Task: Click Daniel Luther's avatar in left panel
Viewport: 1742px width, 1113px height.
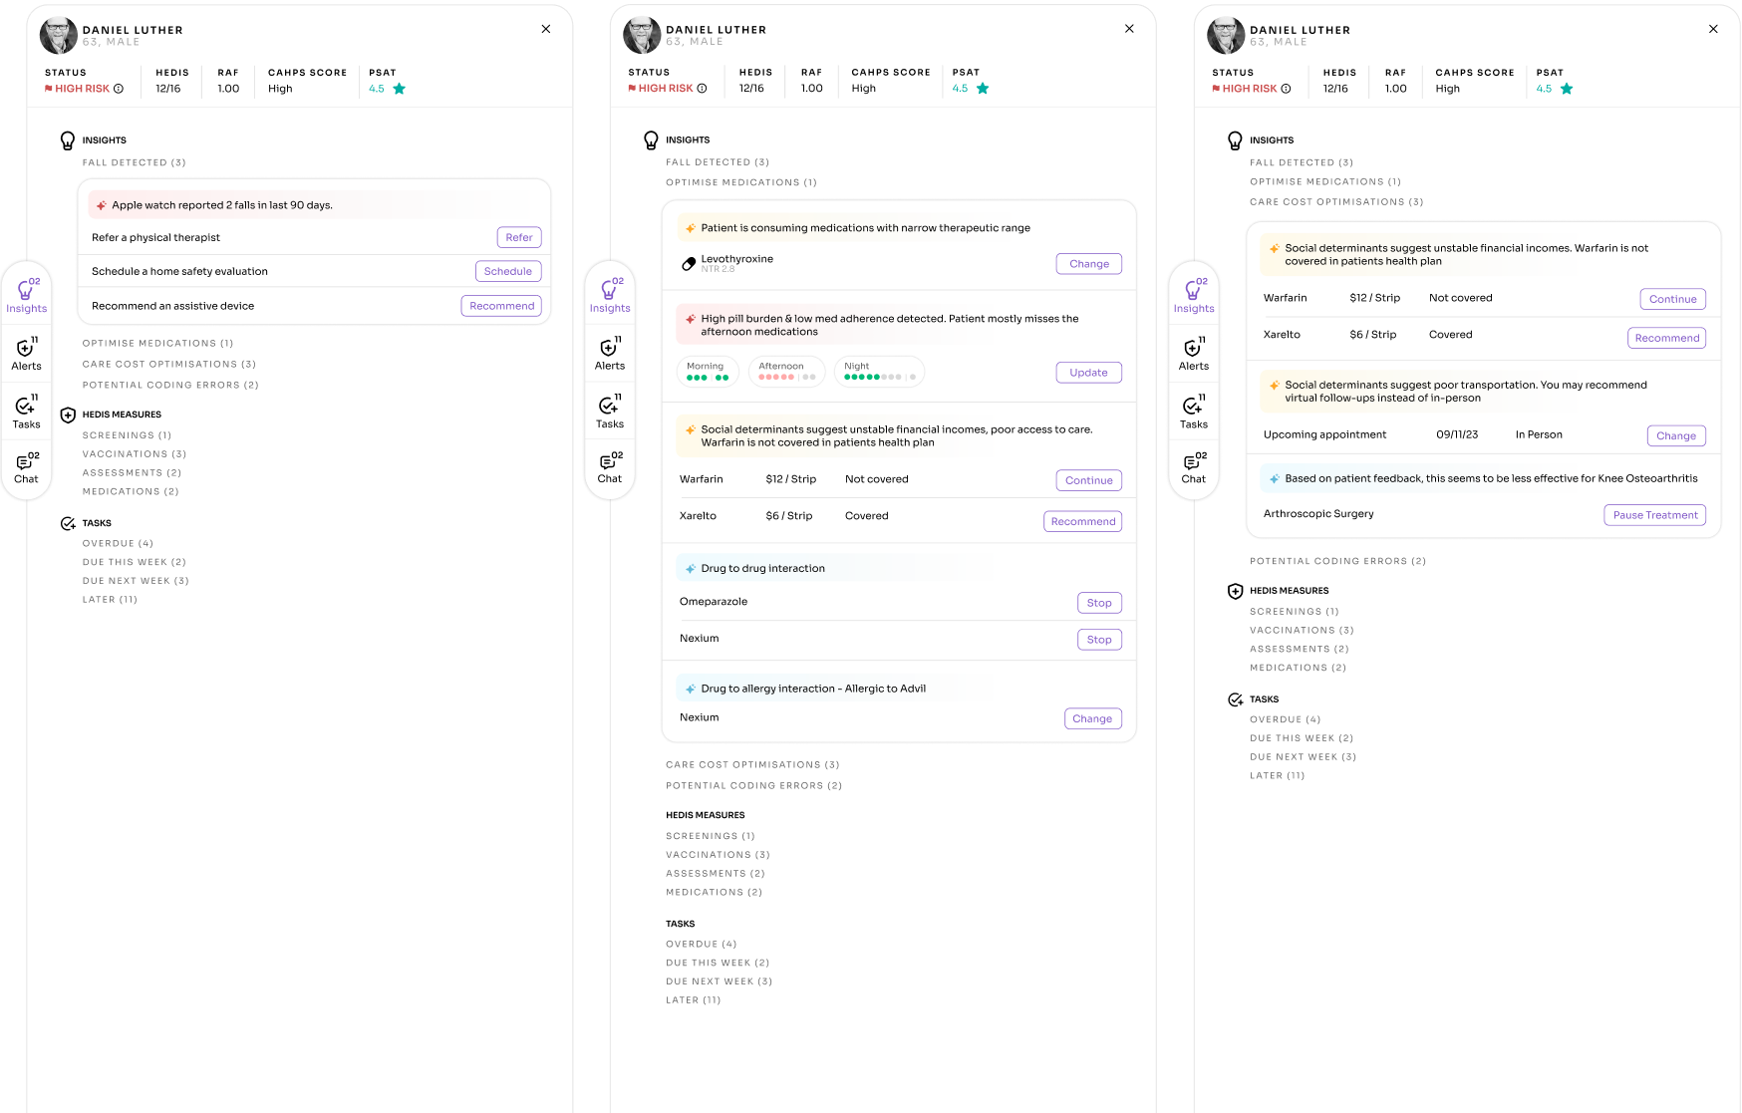Action: tap(58, 35)
